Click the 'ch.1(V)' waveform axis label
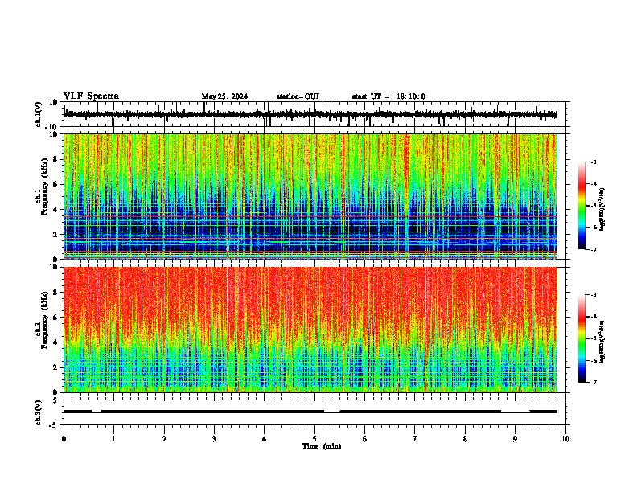This screenshot has width=637, height=492. [39, 114]
